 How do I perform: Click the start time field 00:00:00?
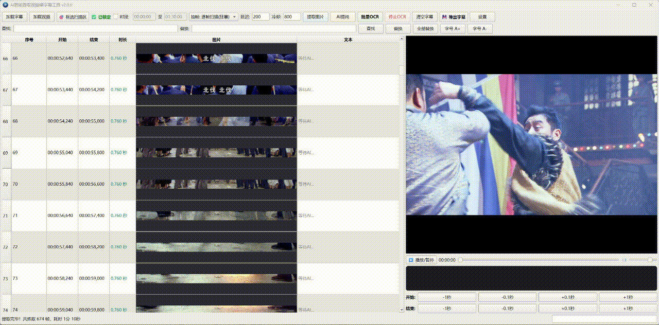point(145,17)
